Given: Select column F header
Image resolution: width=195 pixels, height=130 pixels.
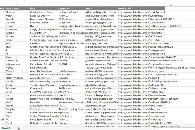Looking at the screenshot, I should pyautogui.click(x=141, y=5).
